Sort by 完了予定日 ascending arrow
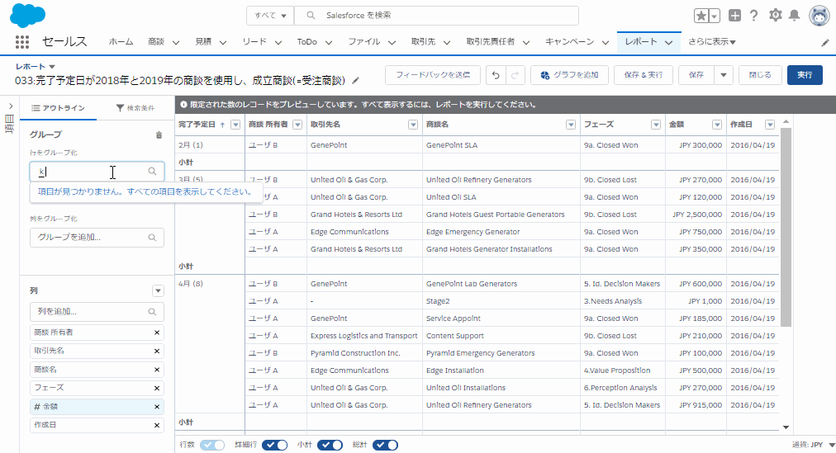This screenshot has width=836, height=453. (222, 125)
